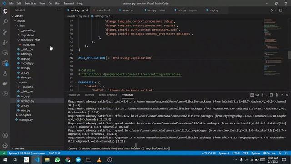This screenshot has width=291, height=164.
Task: Open the editor More Actions ellipsis
Action: pos(286,10)
